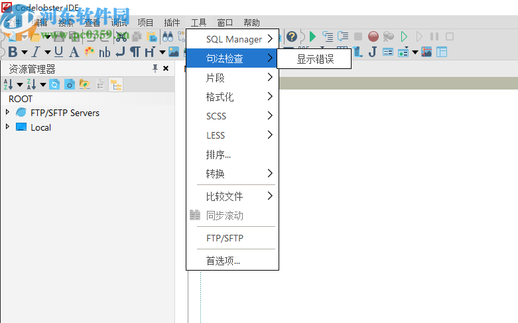Open the 项目 menu in menu bar

[145, 23]
